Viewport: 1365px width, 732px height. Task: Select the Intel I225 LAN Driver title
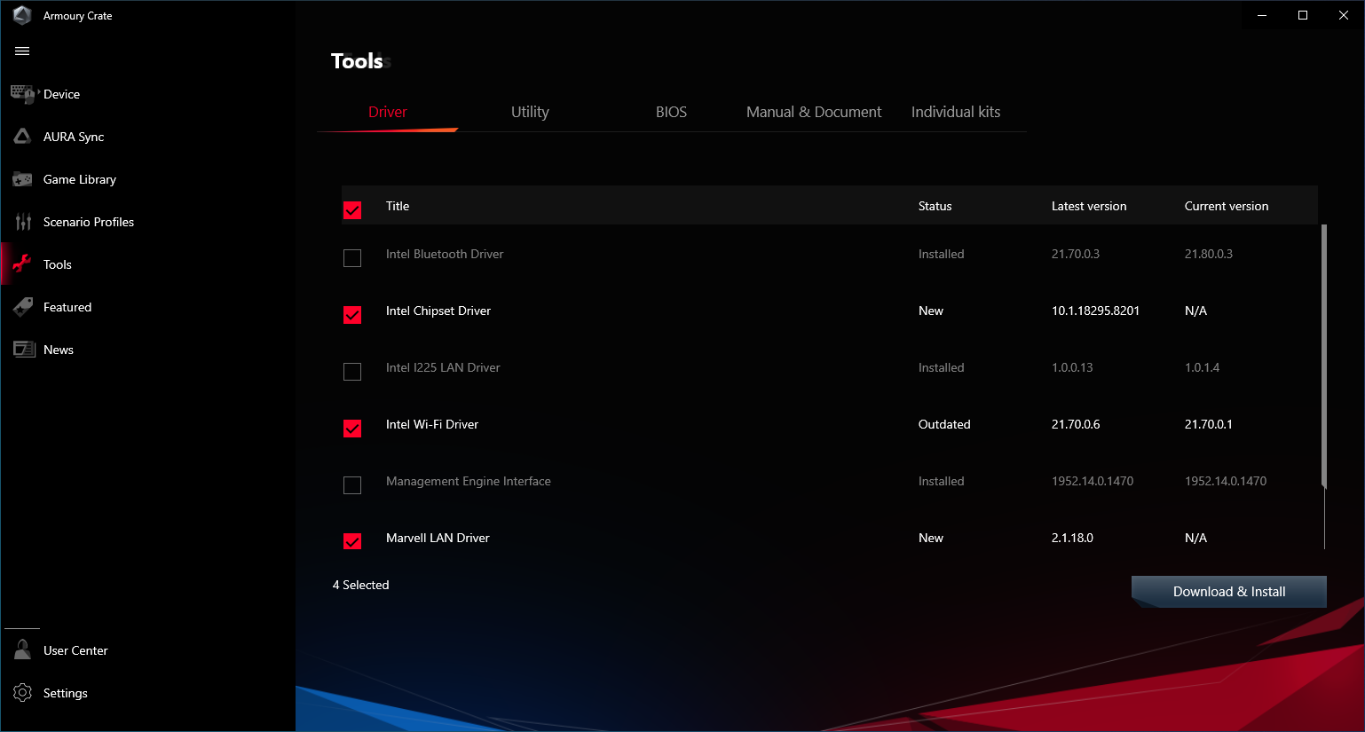point(443,367)
